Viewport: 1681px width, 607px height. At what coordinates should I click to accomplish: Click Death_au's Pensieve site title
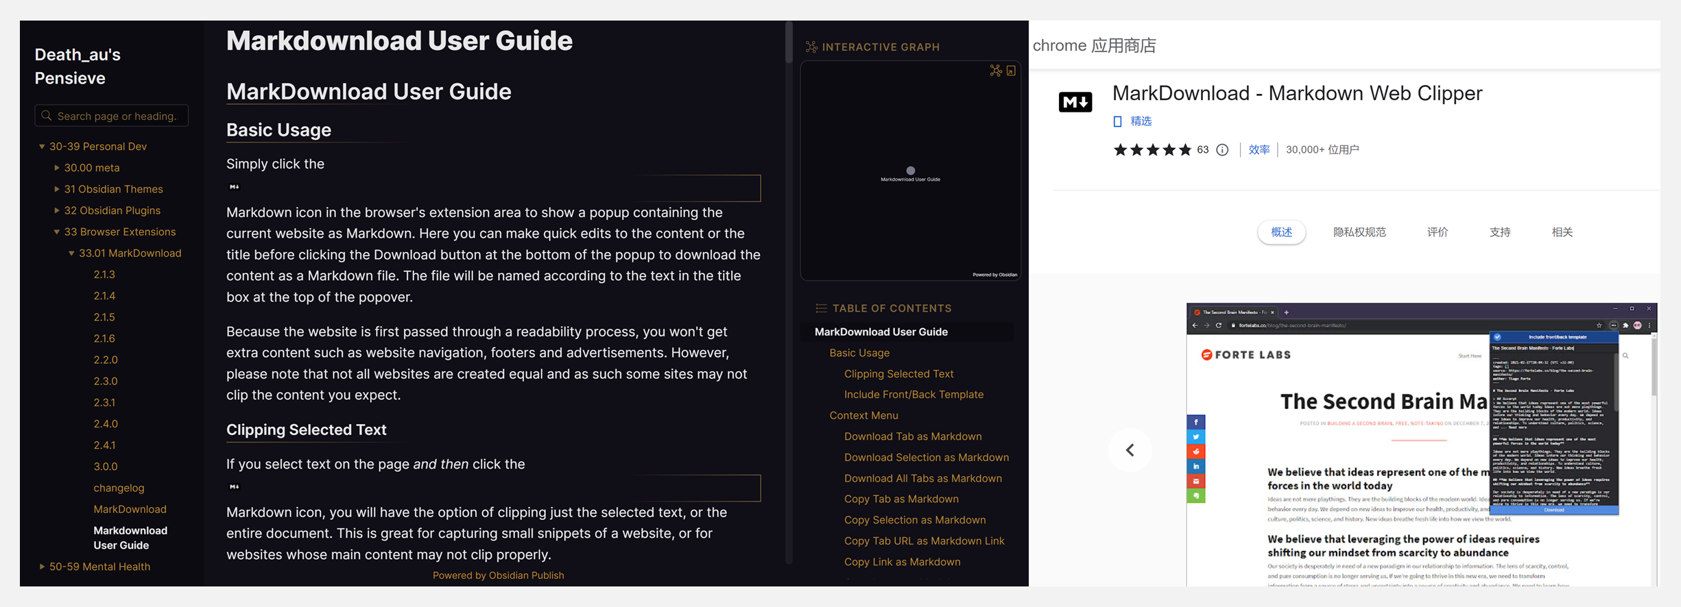pos(78,66)
